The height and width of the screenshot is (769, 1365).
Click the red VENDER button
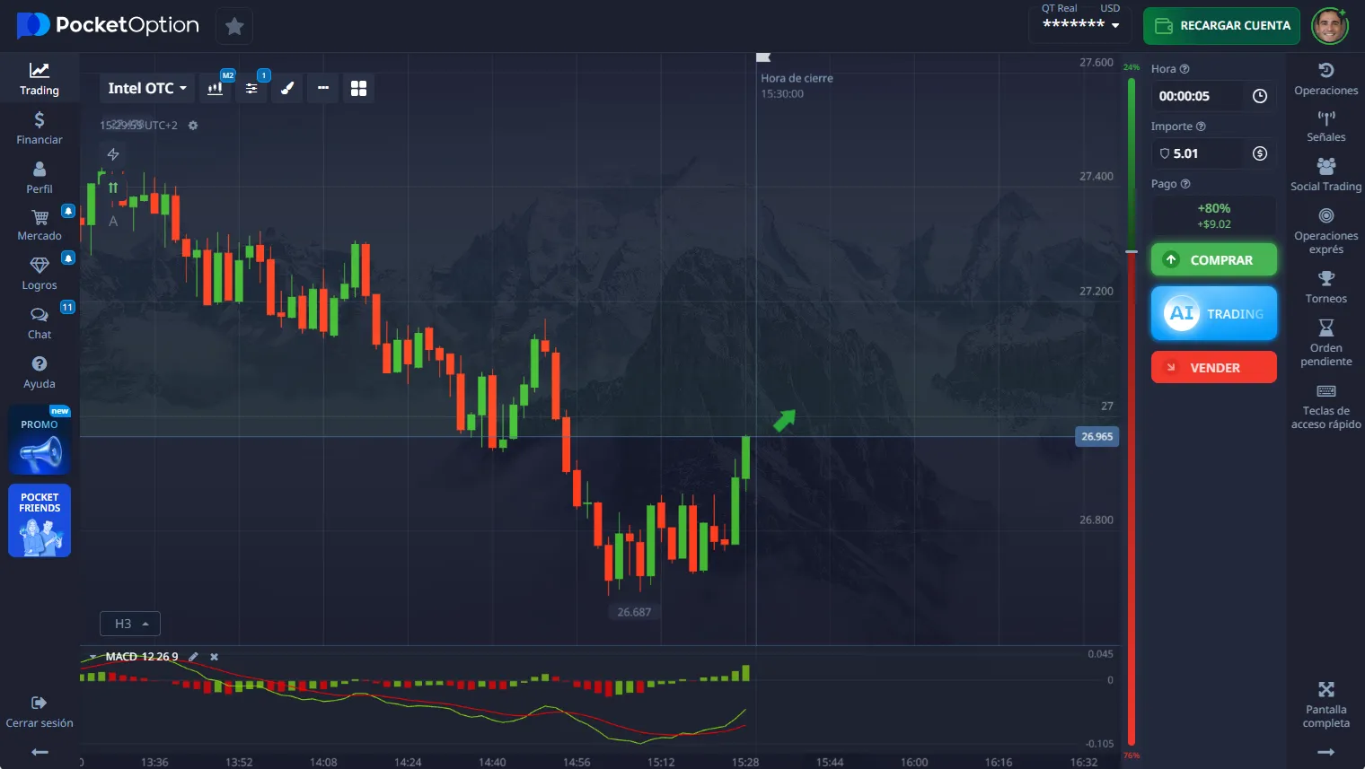coord(1214,367)
